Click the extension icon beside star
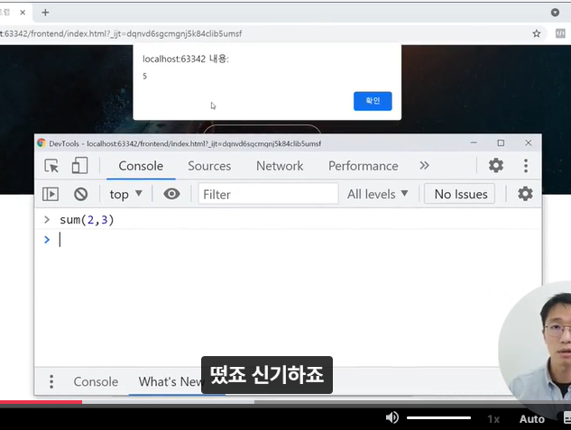Viewport: 571px width, 430px height. click(560, 34)
